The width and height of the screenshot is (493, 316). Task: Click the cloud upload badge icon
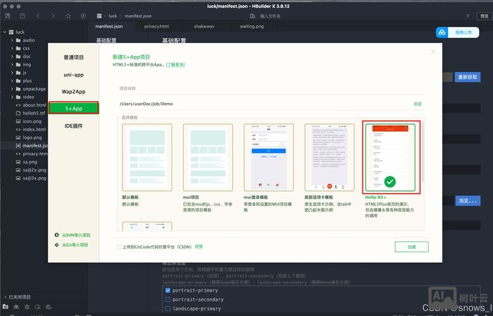pos(442,32)
